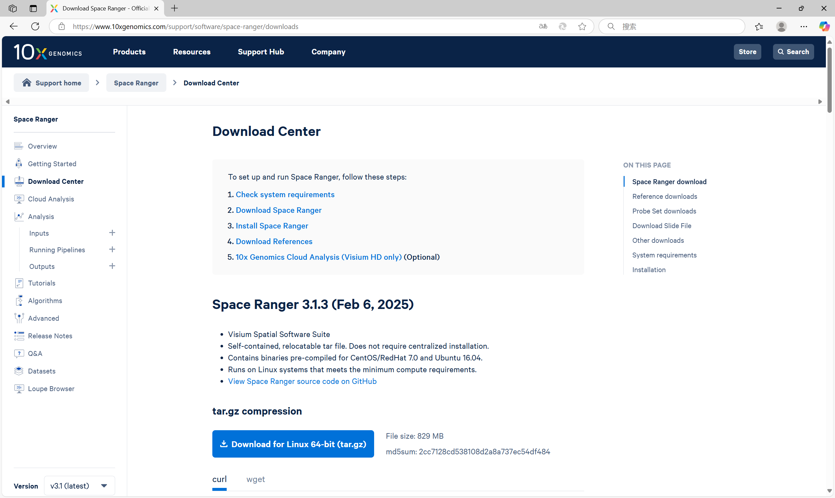The height and width of the screenshot is (498, 835).
Task: Add page to favorites star icon
Action: 582,26
